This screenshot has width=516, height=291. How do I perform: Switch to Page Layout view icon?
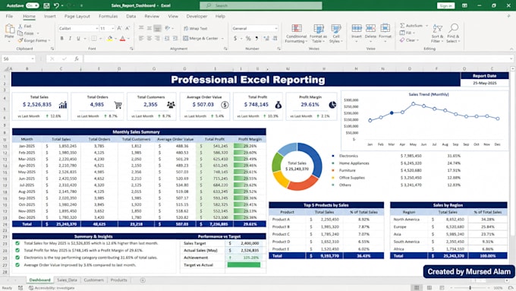pyautogui.click(x=429, y=288)
